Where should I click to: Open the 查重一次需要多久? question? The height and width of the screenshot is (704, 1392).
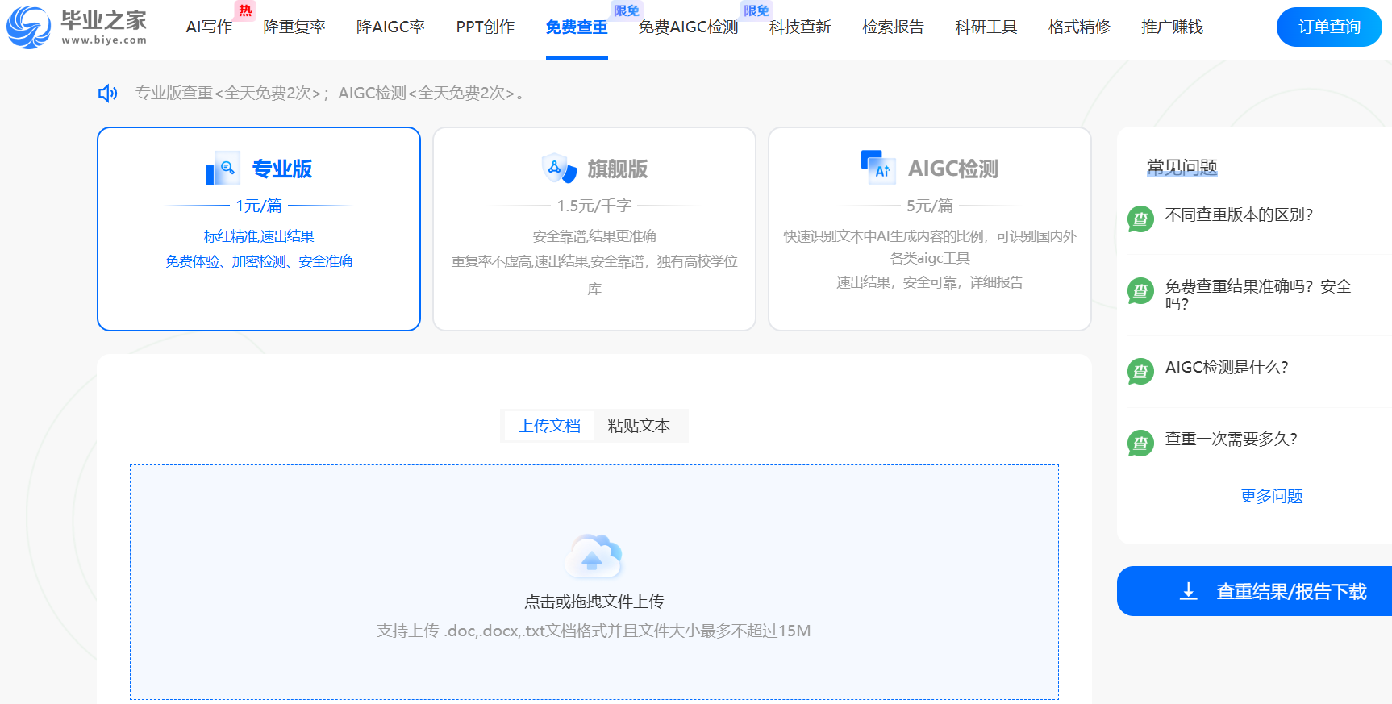[x=1232, y=439]
